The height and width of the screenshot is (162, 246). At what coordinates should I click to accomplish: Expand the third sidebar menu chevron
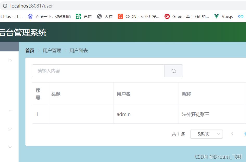coord(10,129)
